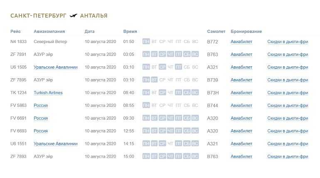320x178 pixels.
Task: Open Скидки в дьюти-фри for FV 5863
Action: click(288, 106)
